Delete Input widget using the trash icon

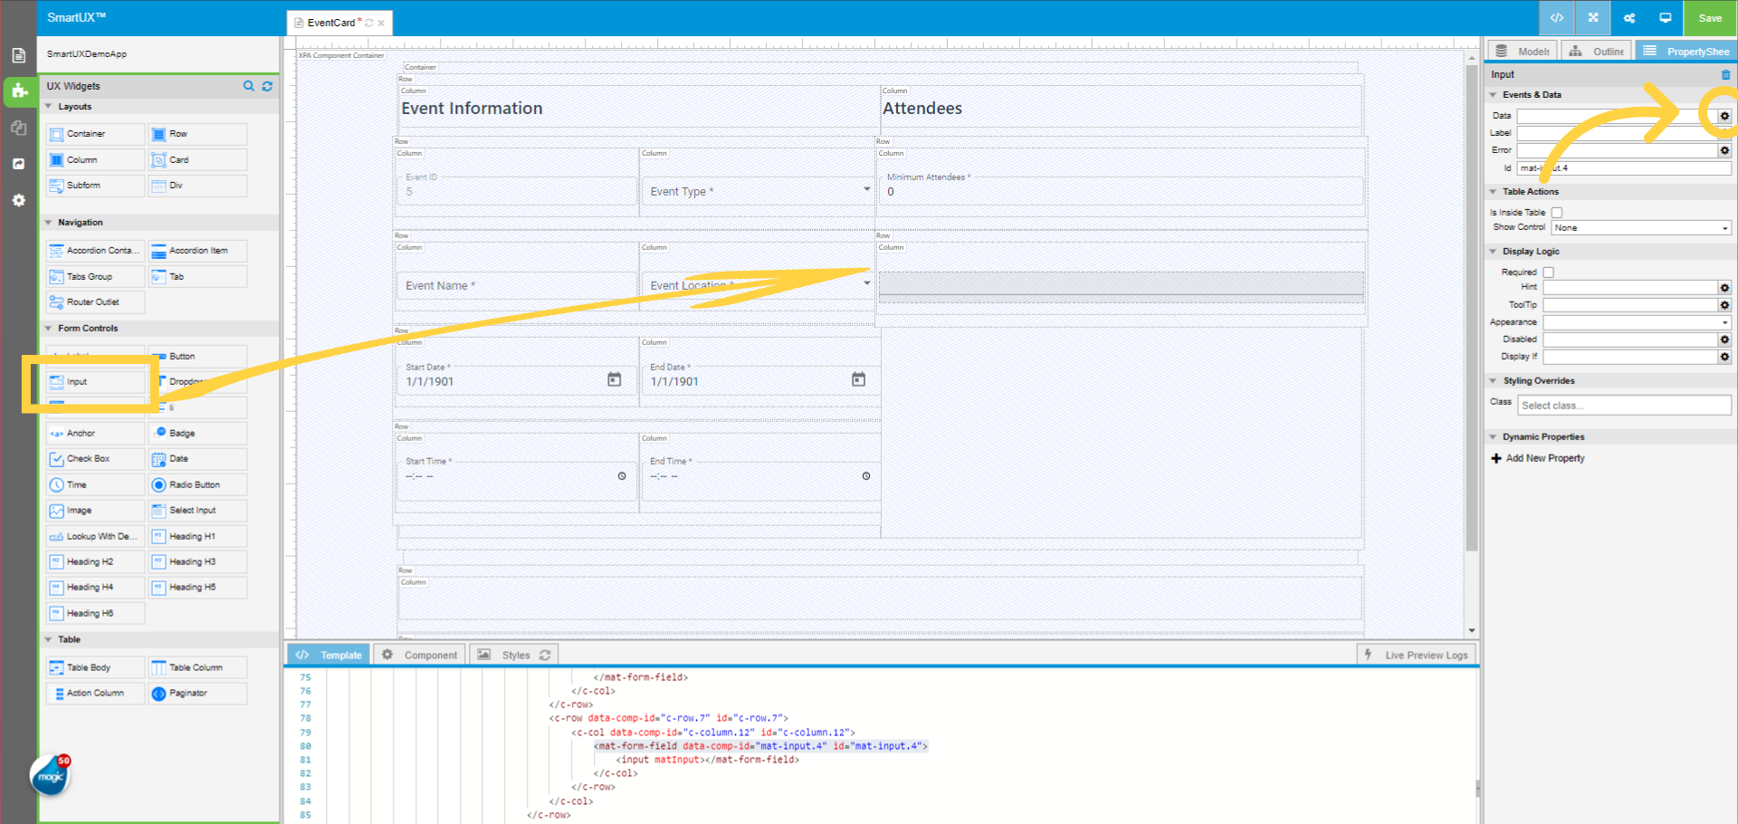coord(1726,74)
